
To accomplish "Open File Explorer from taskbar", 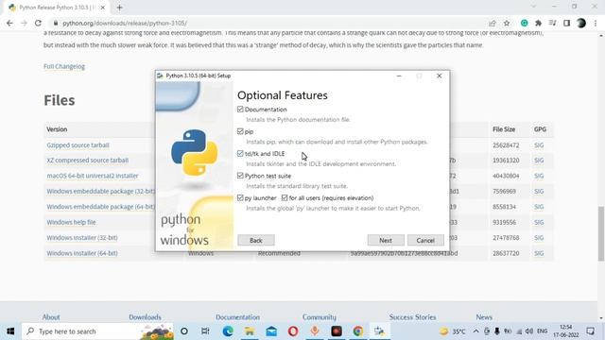I will (250, 331).
